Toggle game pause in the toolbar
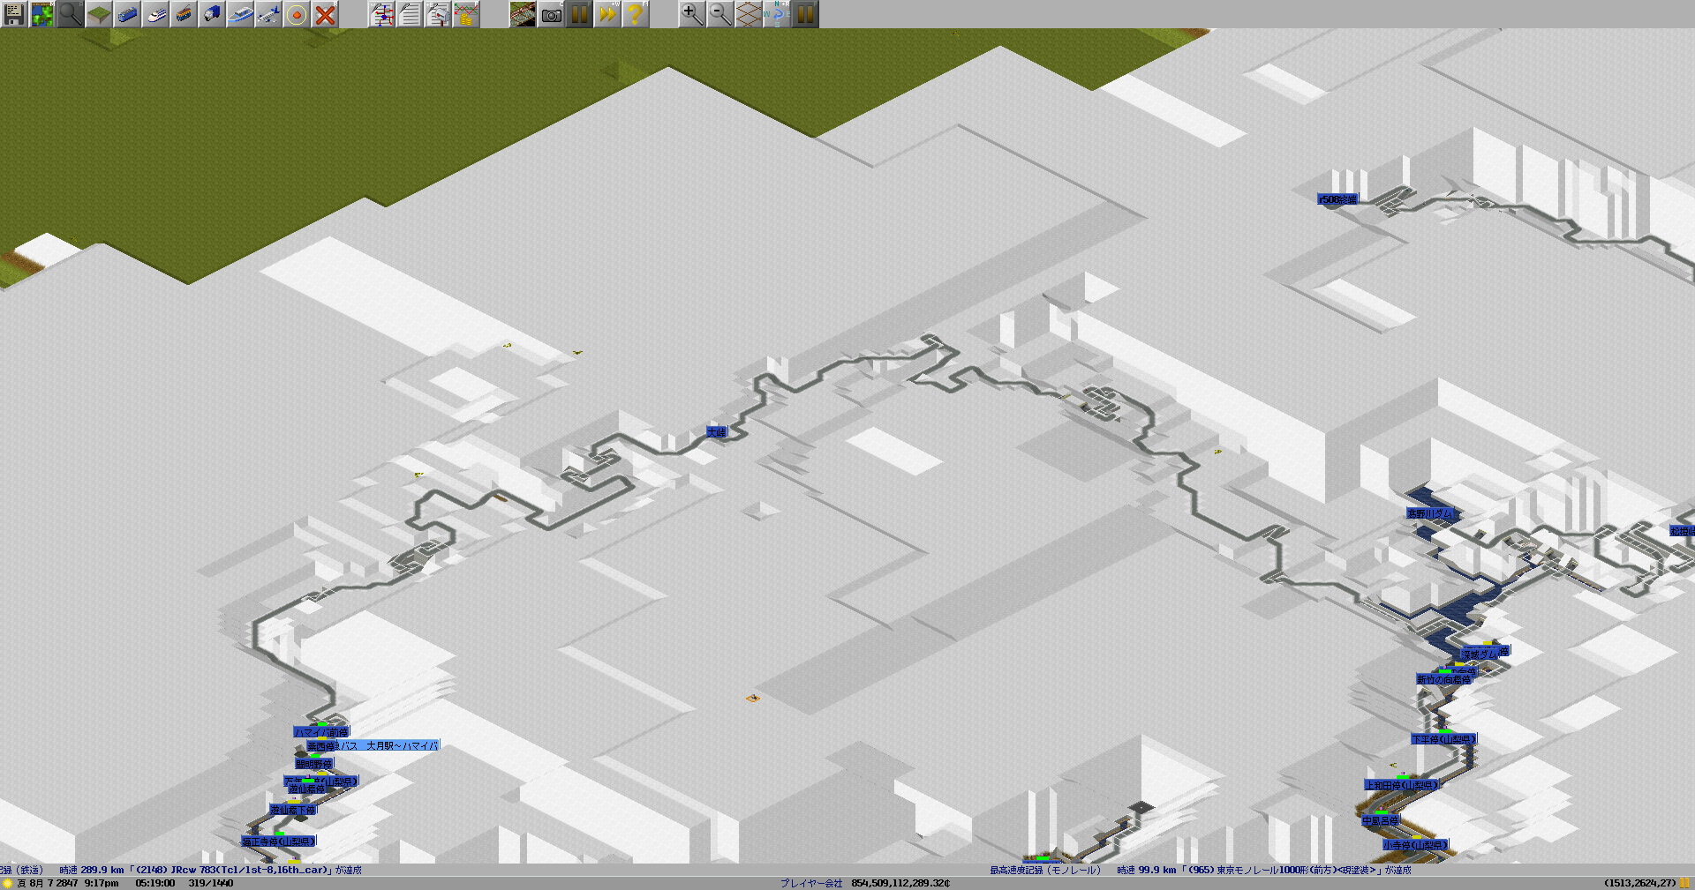Viewport: 1695px width, 890px height. (x=579, y=14)
